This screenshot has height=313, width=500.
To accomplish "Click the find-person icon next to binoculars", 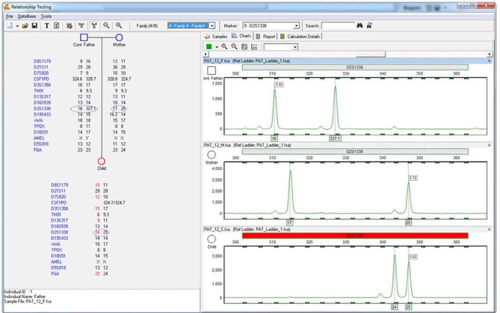I will click(x=369, y=26).
